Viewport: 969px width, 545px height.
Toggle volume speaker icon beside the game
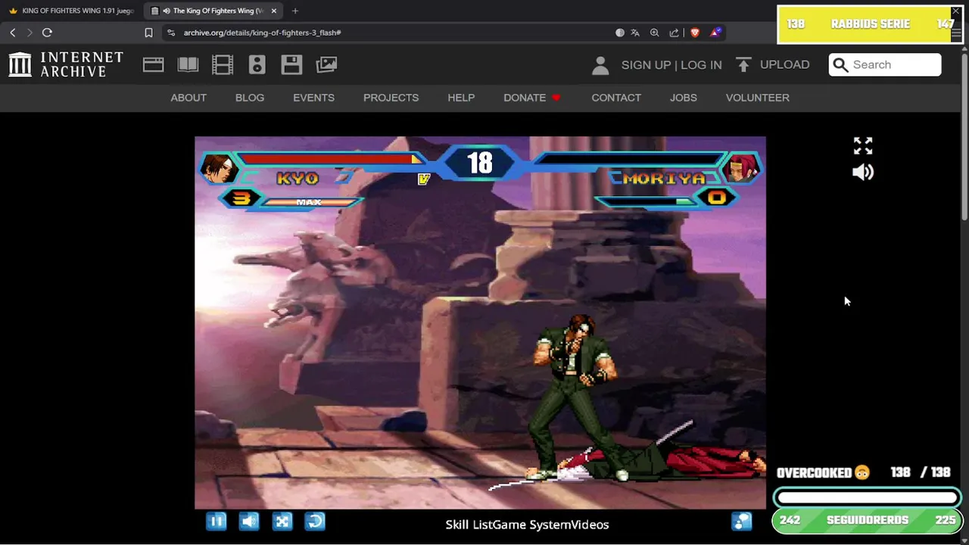863,173
